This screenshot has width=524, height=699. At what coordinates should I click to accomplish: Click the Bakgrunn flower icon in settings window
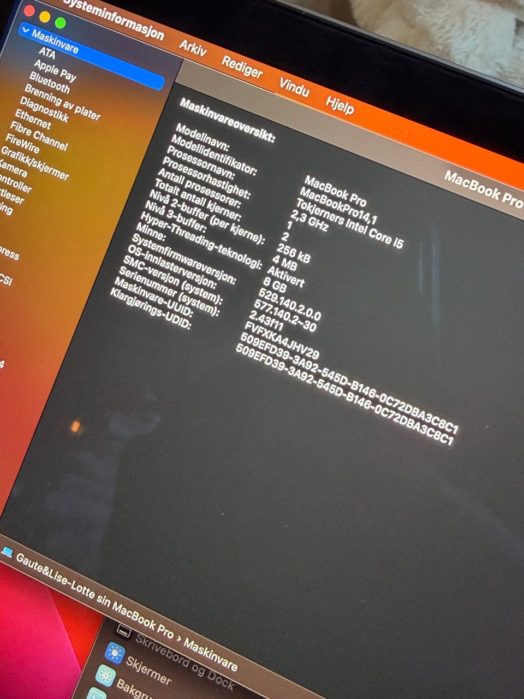click(x=105, y=677)
